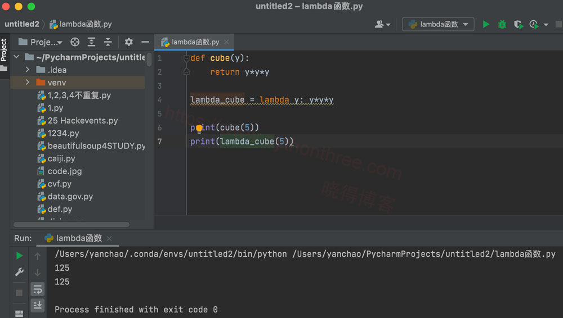Open the Project view selector dropdown
This screenshot has height=318, width=563.
(x=41, y=42)
